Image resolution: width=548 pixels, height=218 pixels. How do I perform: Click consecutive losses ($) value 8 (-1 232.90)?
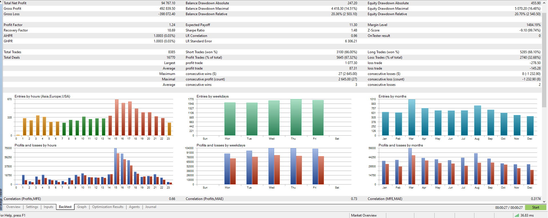[531, 74]
